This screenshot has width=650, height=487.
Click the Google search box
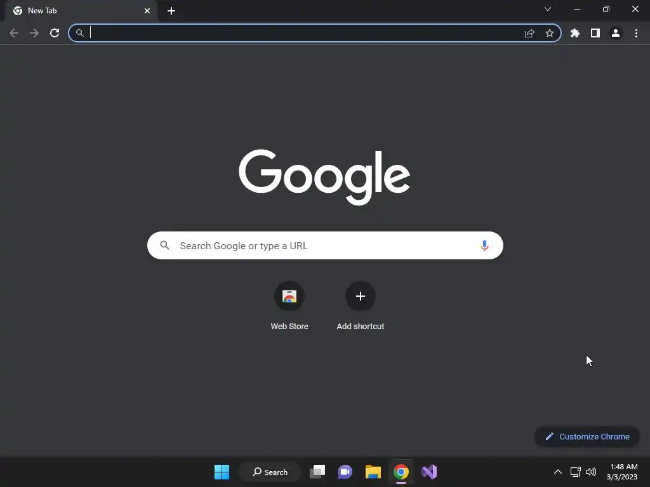pyautogui.click(x=325, y=245)
